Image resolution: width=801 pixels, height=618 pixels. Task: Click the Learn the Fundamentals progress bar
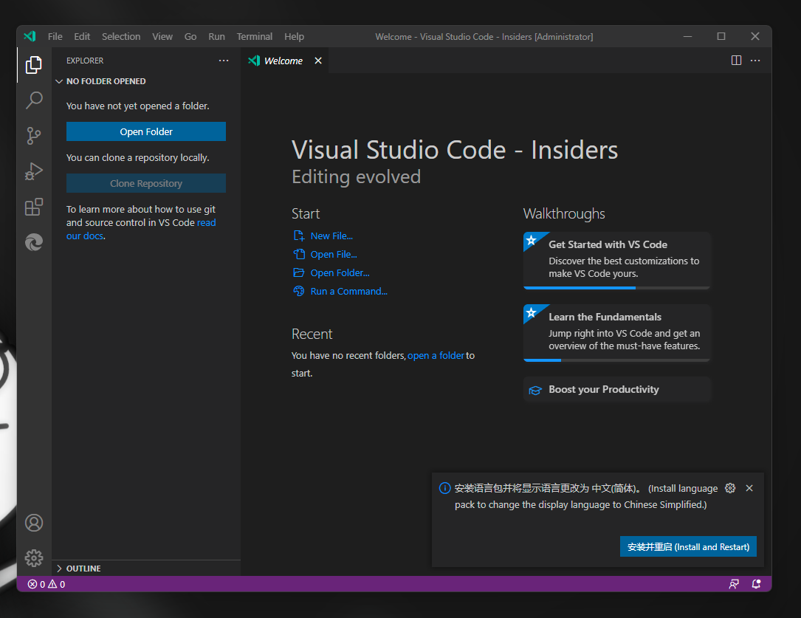click(x=616, y=360)
